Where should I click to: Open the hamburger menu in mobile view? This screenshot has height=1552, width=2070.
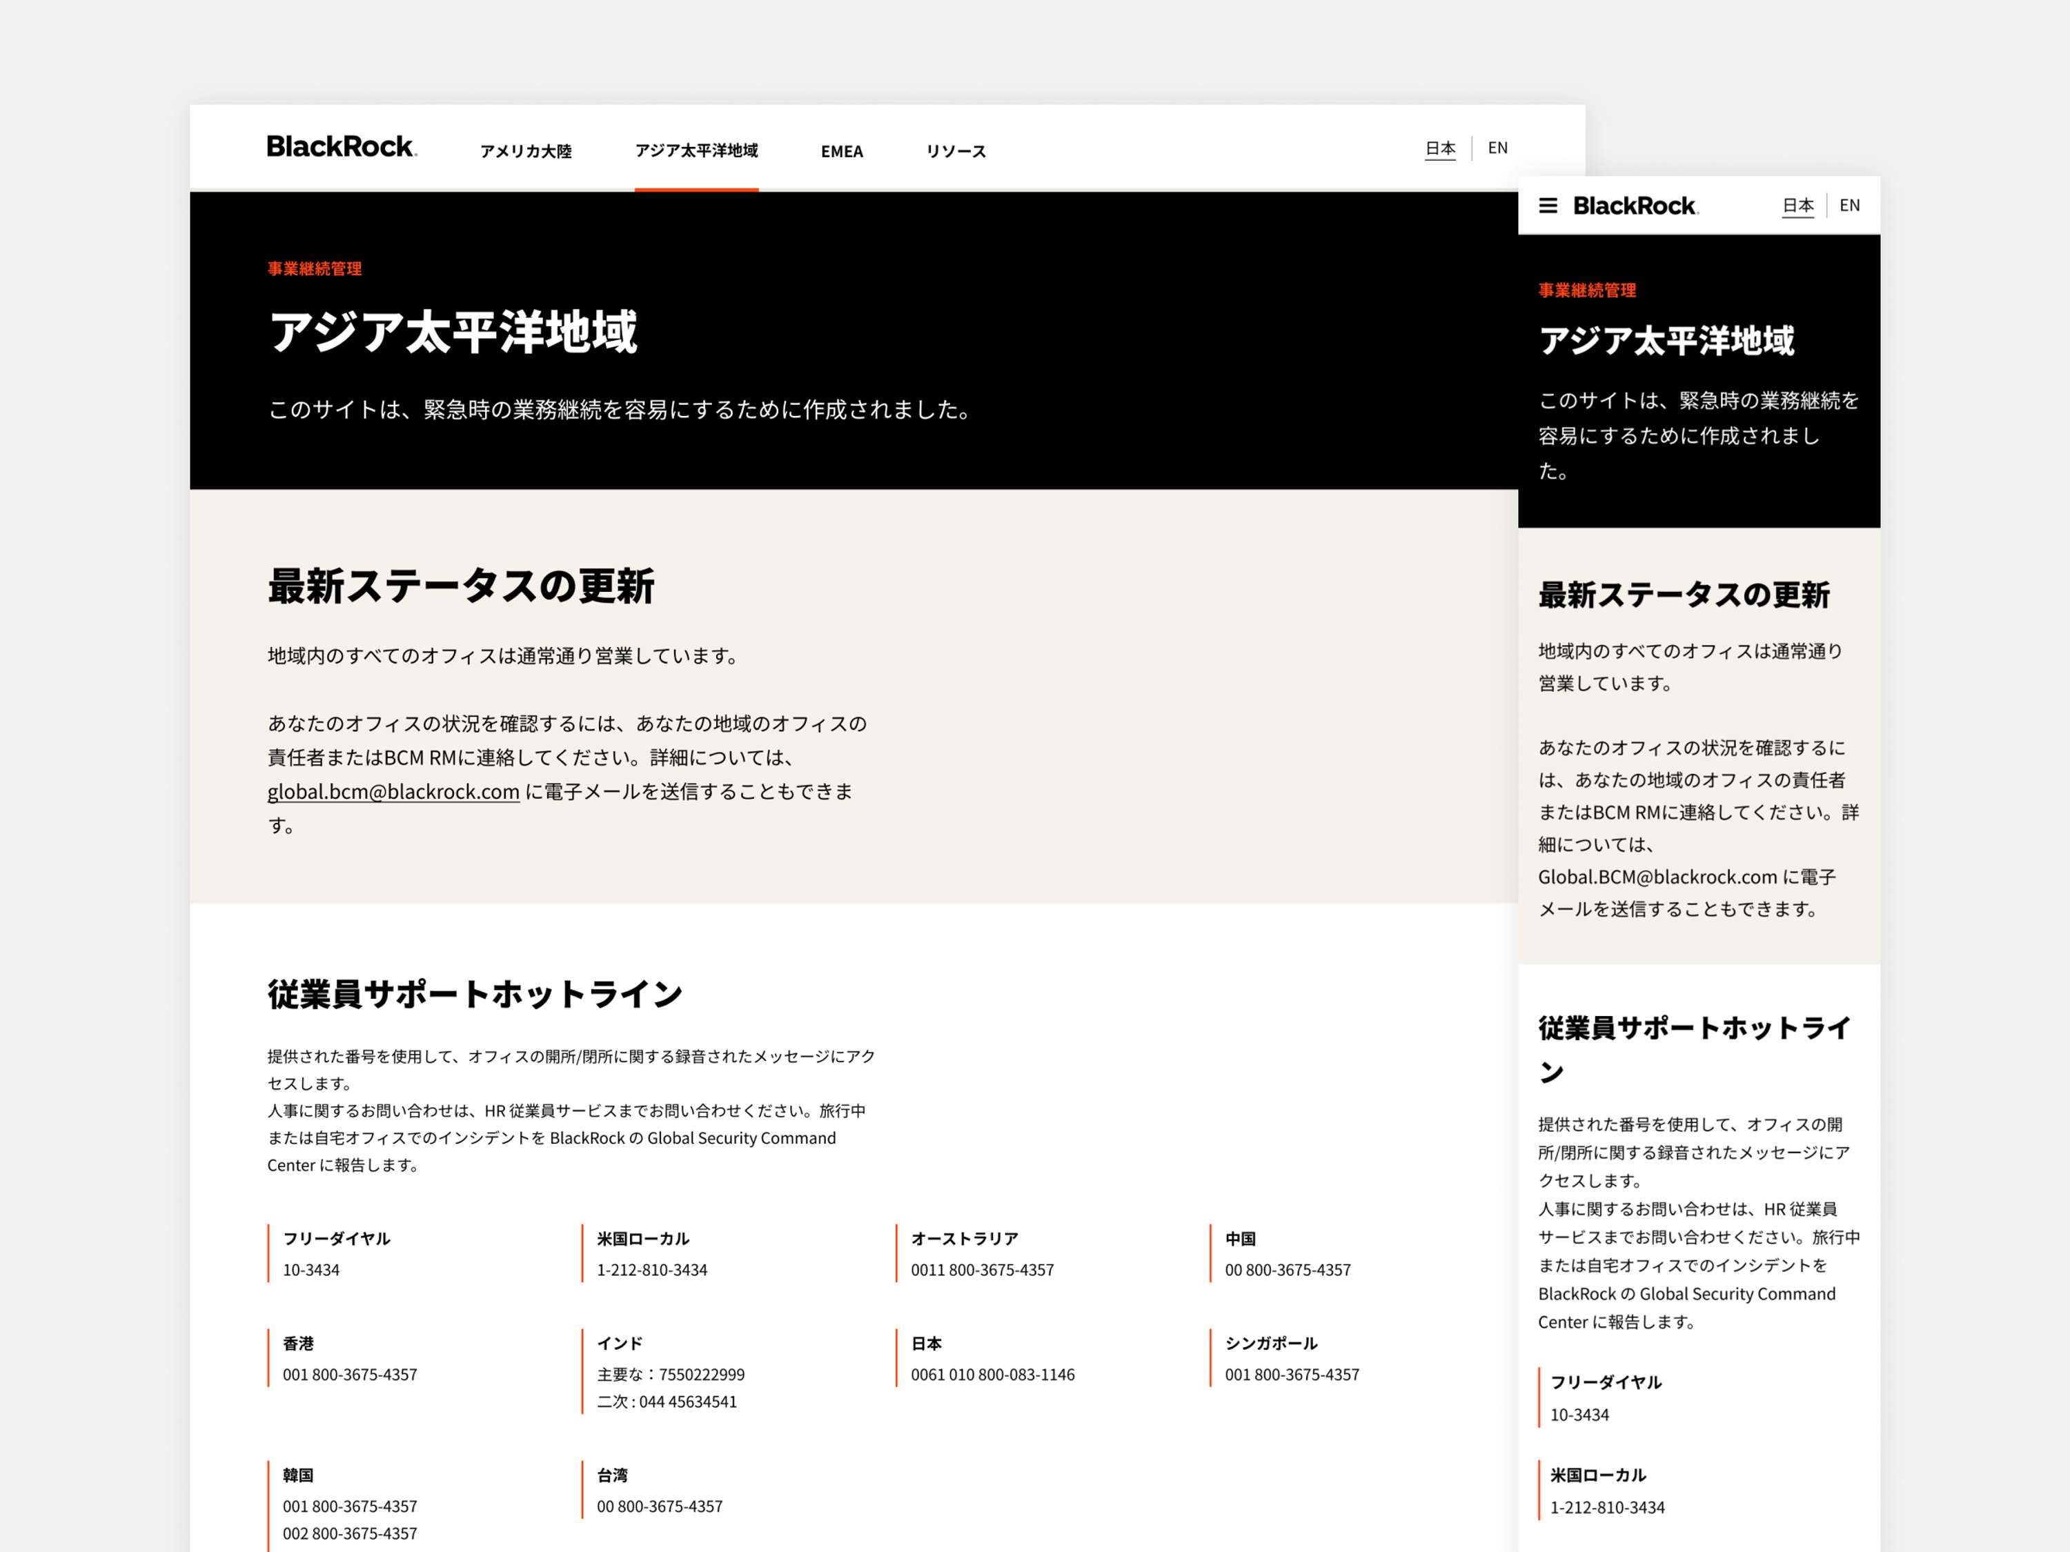point(1548,206)
